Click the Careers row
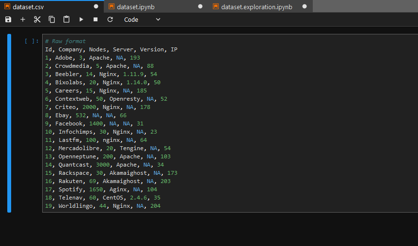 coord(96,91)
